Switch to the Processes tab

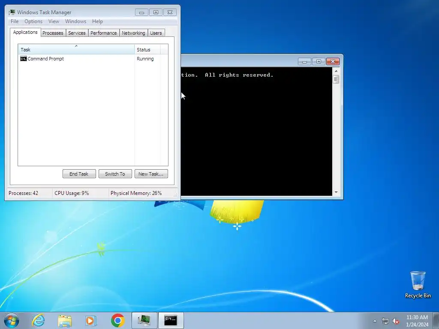pyautogui.click(x=53, y=33)
